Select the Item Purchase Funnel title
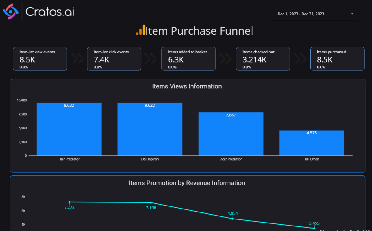372x231 pixels. click(x=199, y=31)
